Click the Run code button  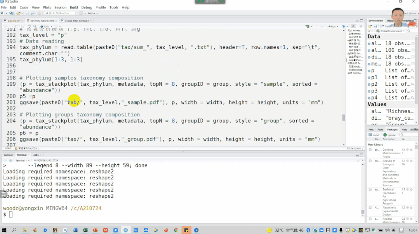click(331, 26)
